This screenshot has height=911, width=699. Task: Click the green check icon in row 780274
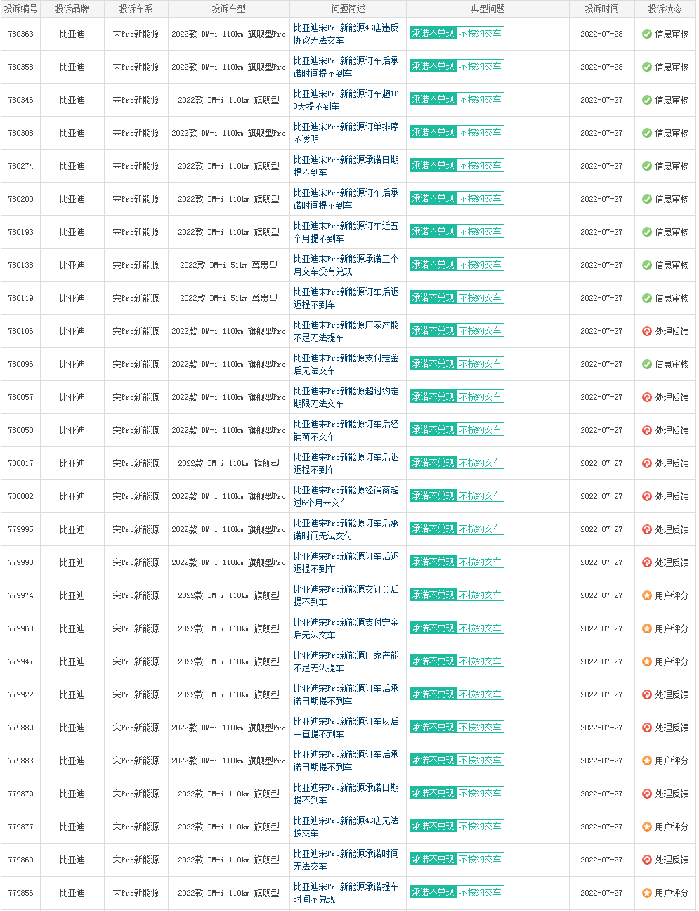(x=647, y=166)
